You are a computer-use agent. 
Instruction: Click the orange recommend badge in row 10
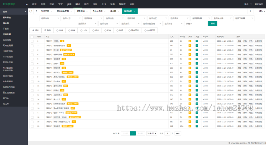tap(190, 81)
